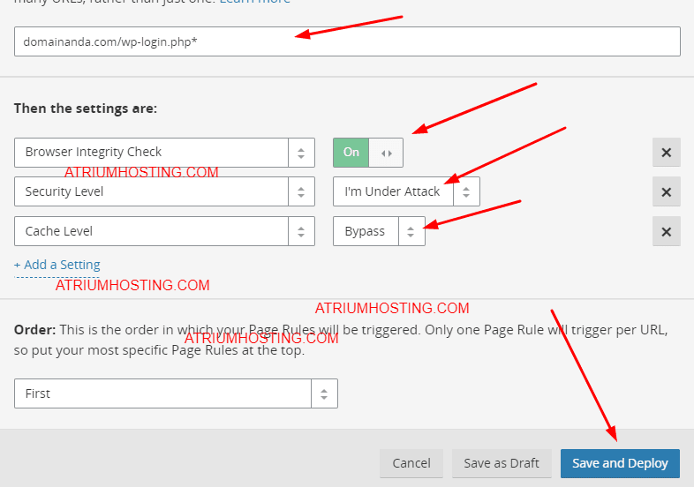Click stepper arrows beside Browser Integrity Check
Screen dimensions: 694x487
point(301,153)
